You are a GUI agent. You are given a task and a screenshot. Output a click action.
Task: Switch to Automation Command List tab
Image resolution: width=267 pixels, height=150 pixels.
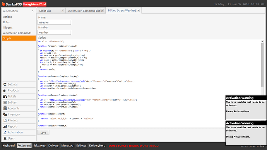pos(84,11)
